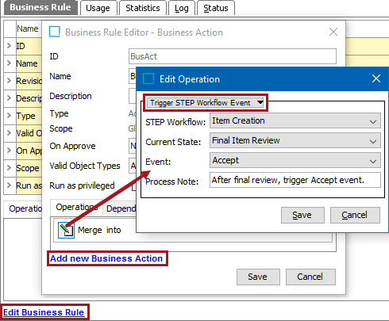Open the Current State dropdown
The height and width of the screenshot is (321, 389).
pyautogui.click(x=295, y=140)
